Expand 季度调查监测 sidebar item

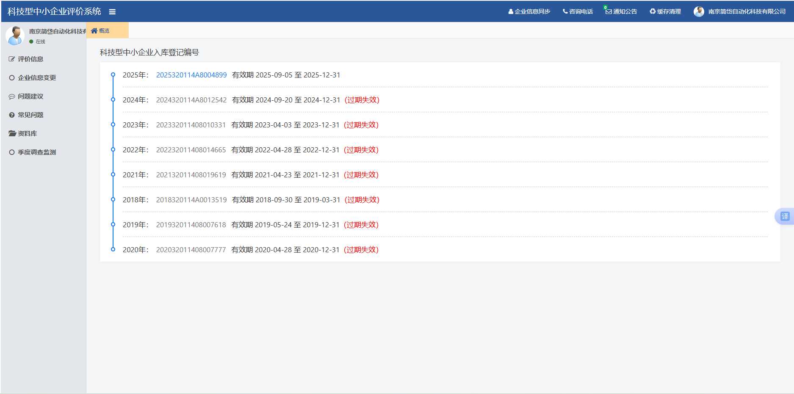[37, 152]
